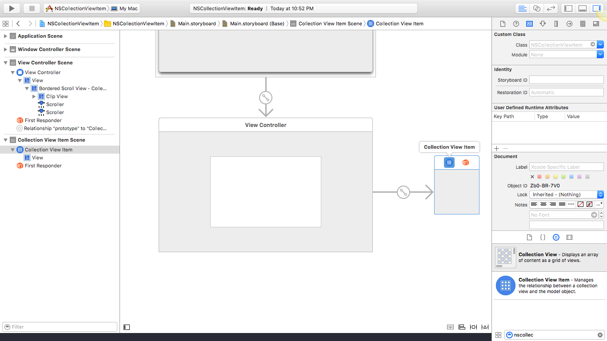The image size is (607, 341).
Task: Collapse the Collection View Item Scene
Action: click(x=5, y=139)
